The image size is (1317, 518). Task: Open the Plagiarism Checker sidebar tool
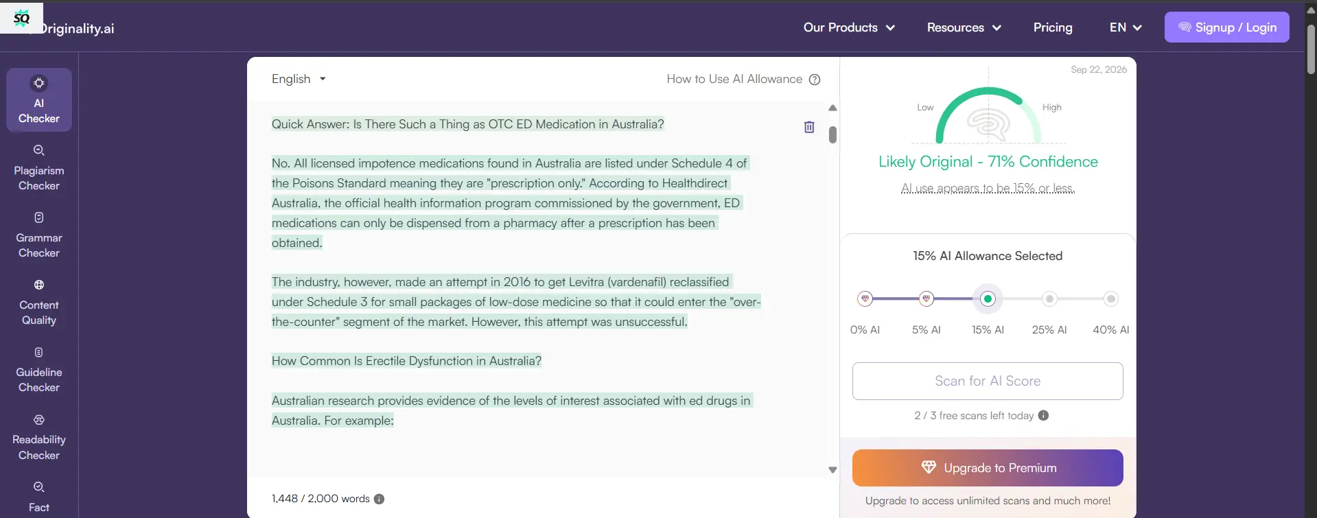point(39,168)
